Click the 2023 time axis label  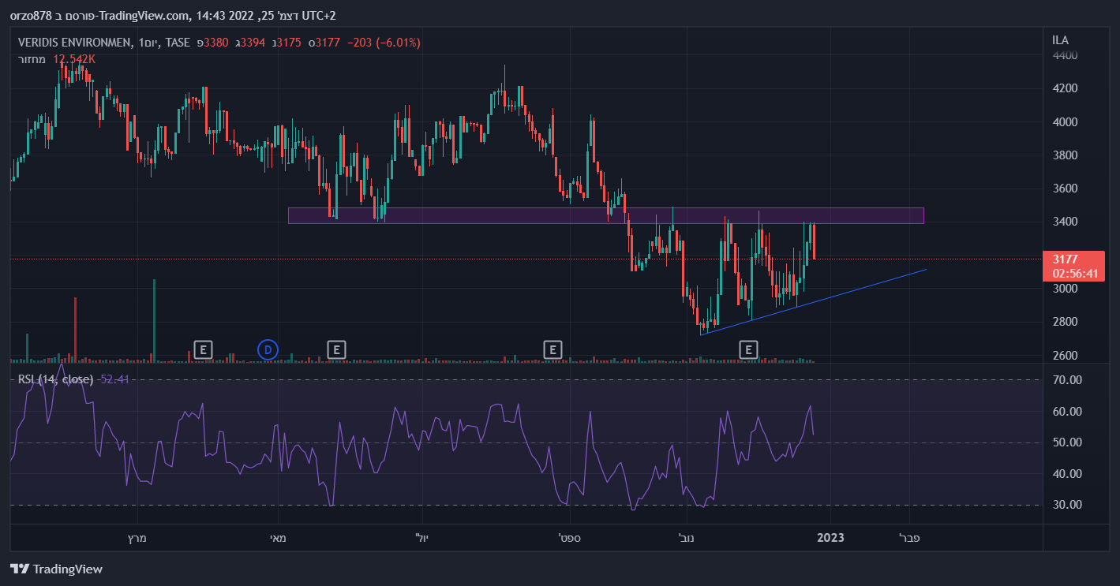click(830, 538)
